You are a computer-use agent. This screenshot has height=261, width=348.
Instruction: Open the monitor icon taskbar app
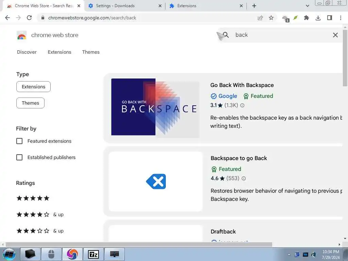click(115, 254)
